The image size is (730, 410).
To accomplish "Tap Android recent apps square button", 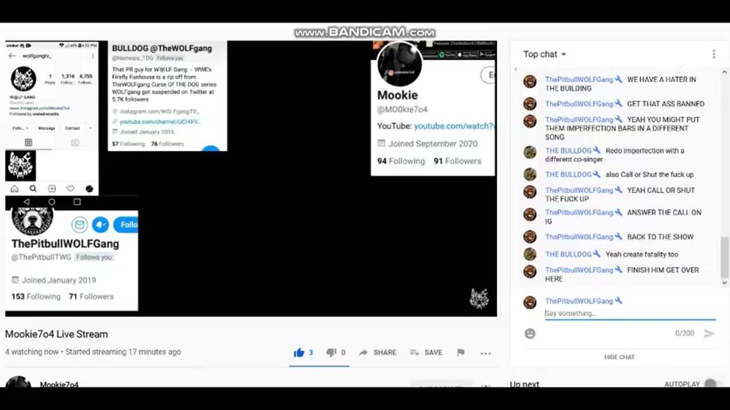I will (x=77, y=202).
